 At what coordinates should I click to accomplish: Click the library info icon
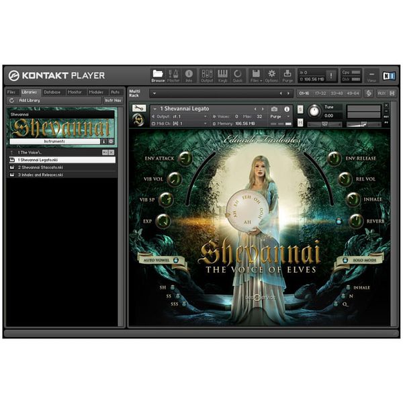point(104,141)
